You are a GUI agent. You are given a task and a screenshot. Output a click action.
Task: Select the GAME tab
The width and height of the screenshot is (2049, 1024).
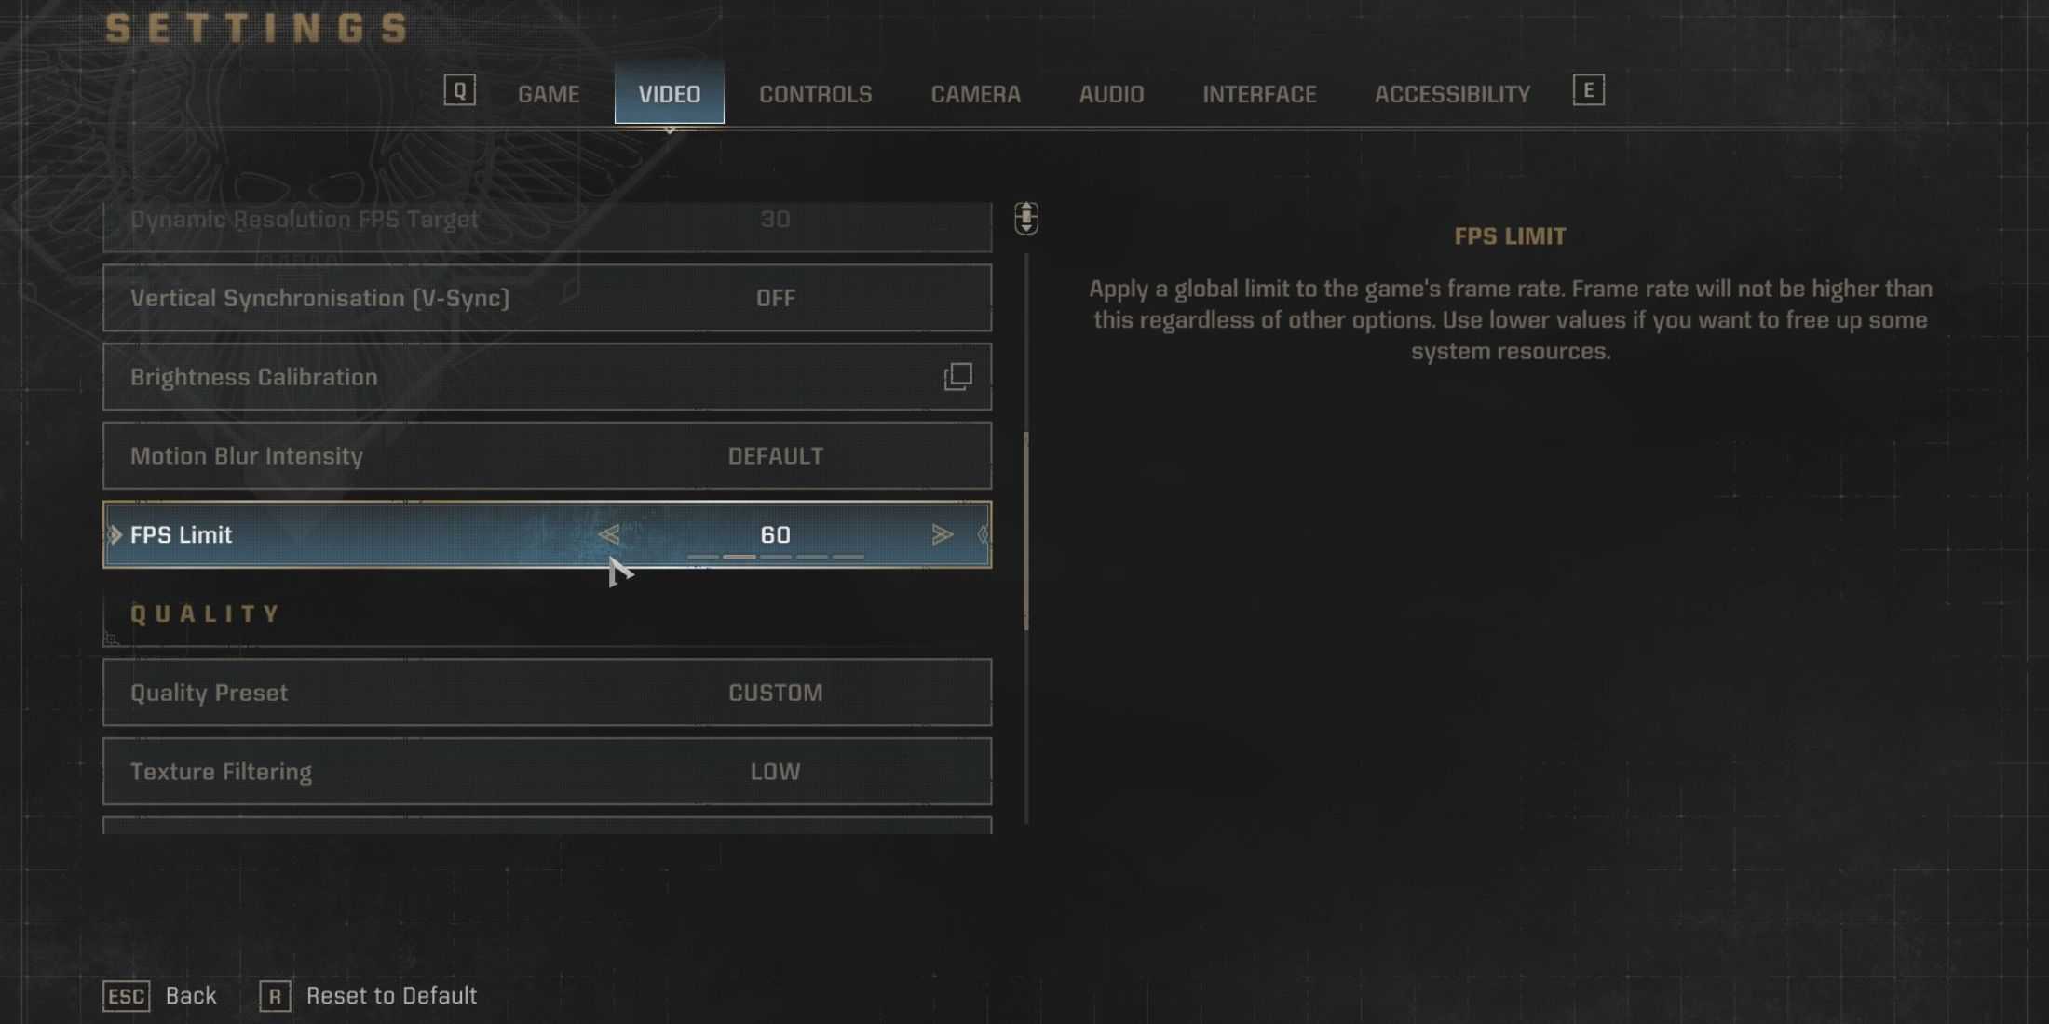pos(548,91)
